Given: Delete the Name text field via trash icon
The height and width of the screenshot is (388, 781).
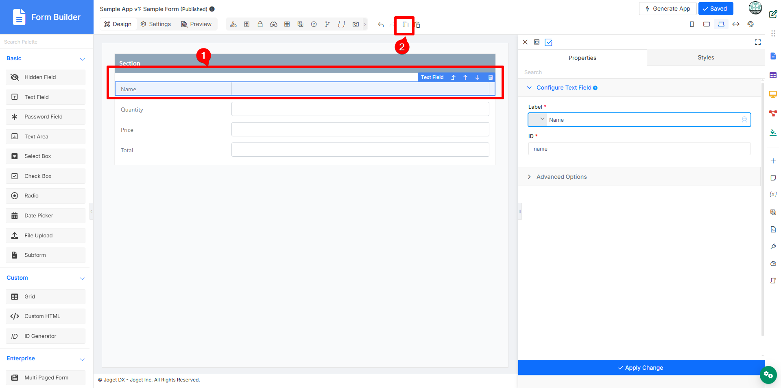Looking at the screenshot, I should [491, 77].
